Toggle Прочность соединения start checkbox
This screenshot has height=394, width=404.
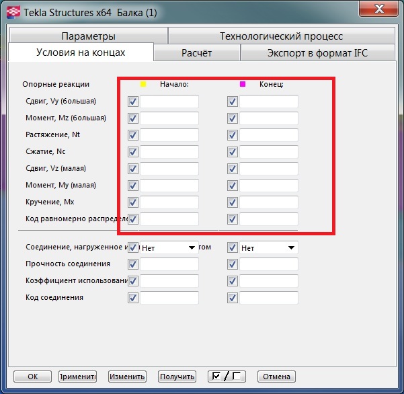tap(133, 264)
